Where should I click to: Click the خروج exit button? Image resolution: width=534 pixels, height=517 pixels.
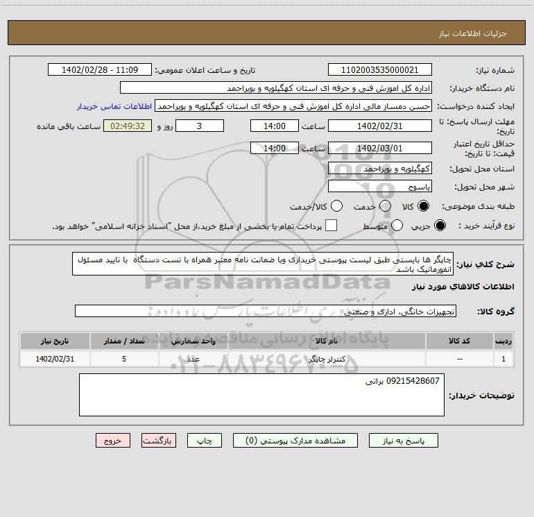[113, 441]
